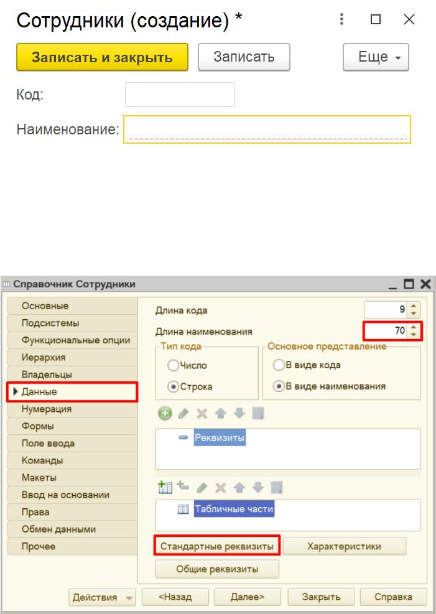Screen dimensions: 436x614
Task: Click the Длина кода value field
Action: click(386, 310)
